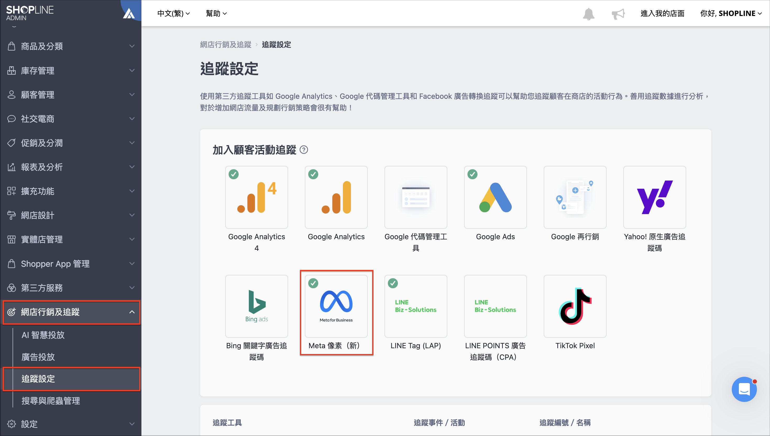Expand the 庫存管理 section chevron
The image size is (770, 436).
pos(132,70)
